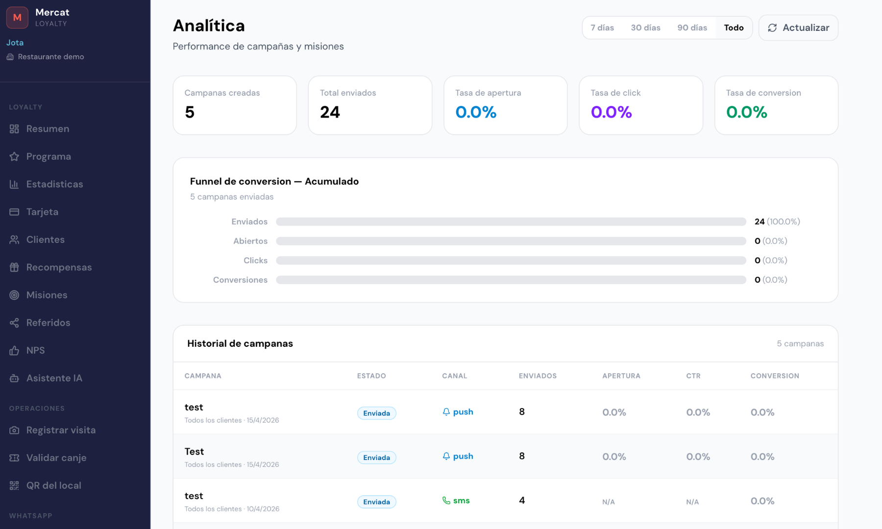Click the ESTADO column header

click(x=371, y=376)
